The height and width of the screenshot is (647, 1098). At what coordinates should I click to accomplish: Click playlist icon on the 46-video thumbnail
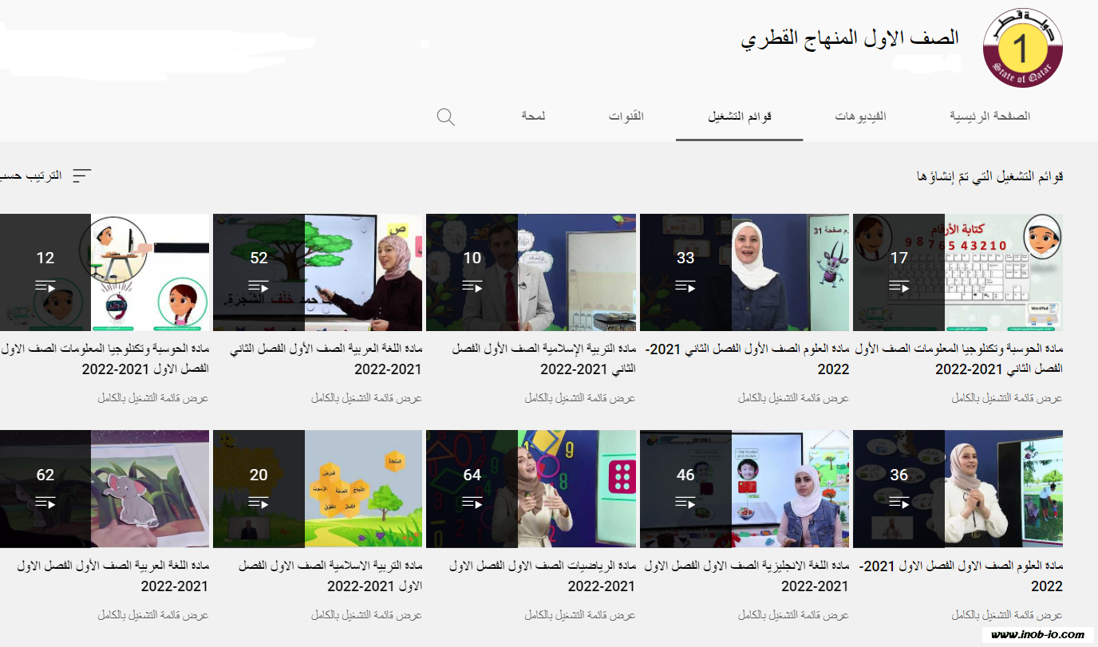coord(685,503)
